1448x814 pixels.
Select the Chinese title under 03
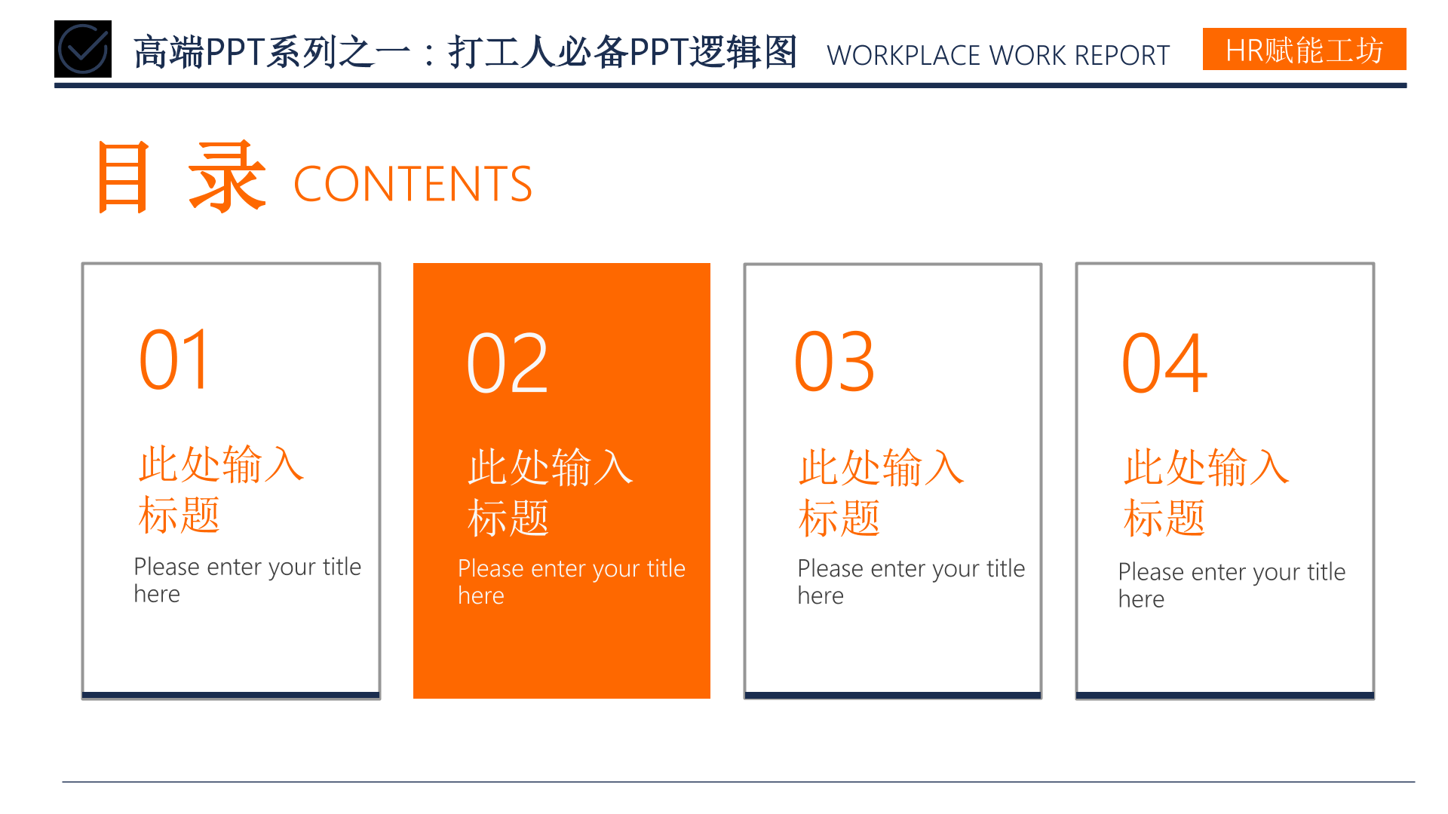tap(880, 491)
